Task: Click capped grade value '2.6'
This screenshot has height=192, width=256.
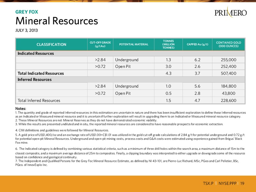Action: coord(197,67)
